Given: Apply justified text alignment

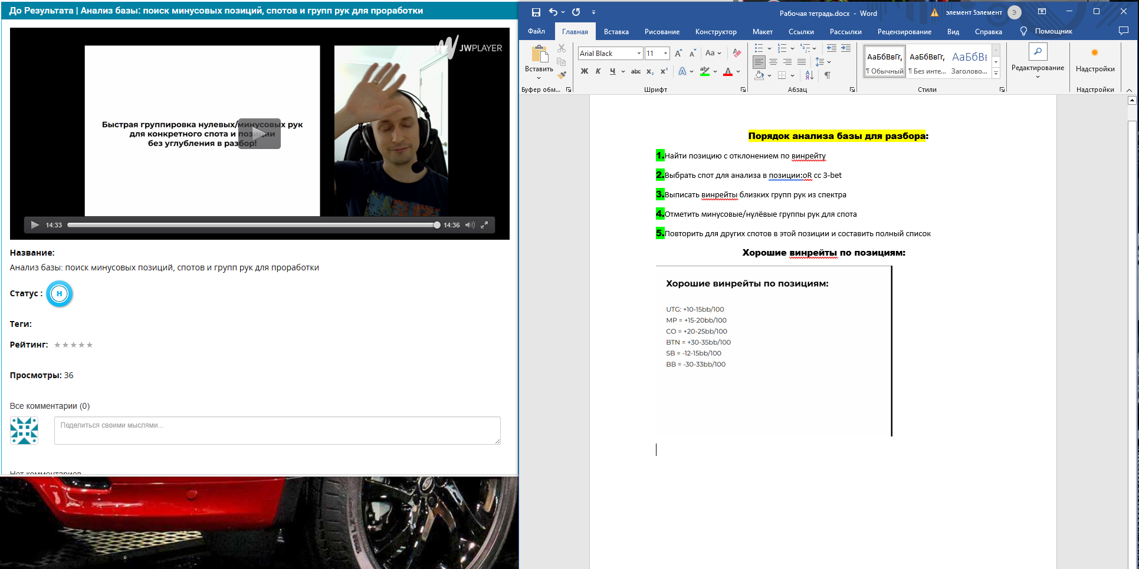Looking at the screenshot, I should pyautogui.click(x=802, y=62).
